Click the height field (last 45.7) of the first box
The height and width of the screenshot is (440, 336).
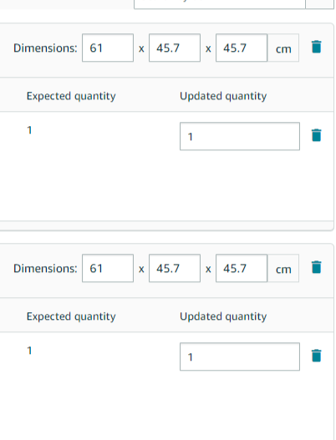point(242,48)
